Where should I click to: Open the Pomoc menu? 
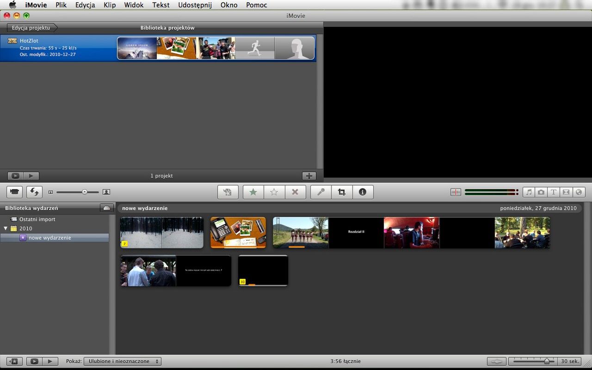tap(257, 5)
